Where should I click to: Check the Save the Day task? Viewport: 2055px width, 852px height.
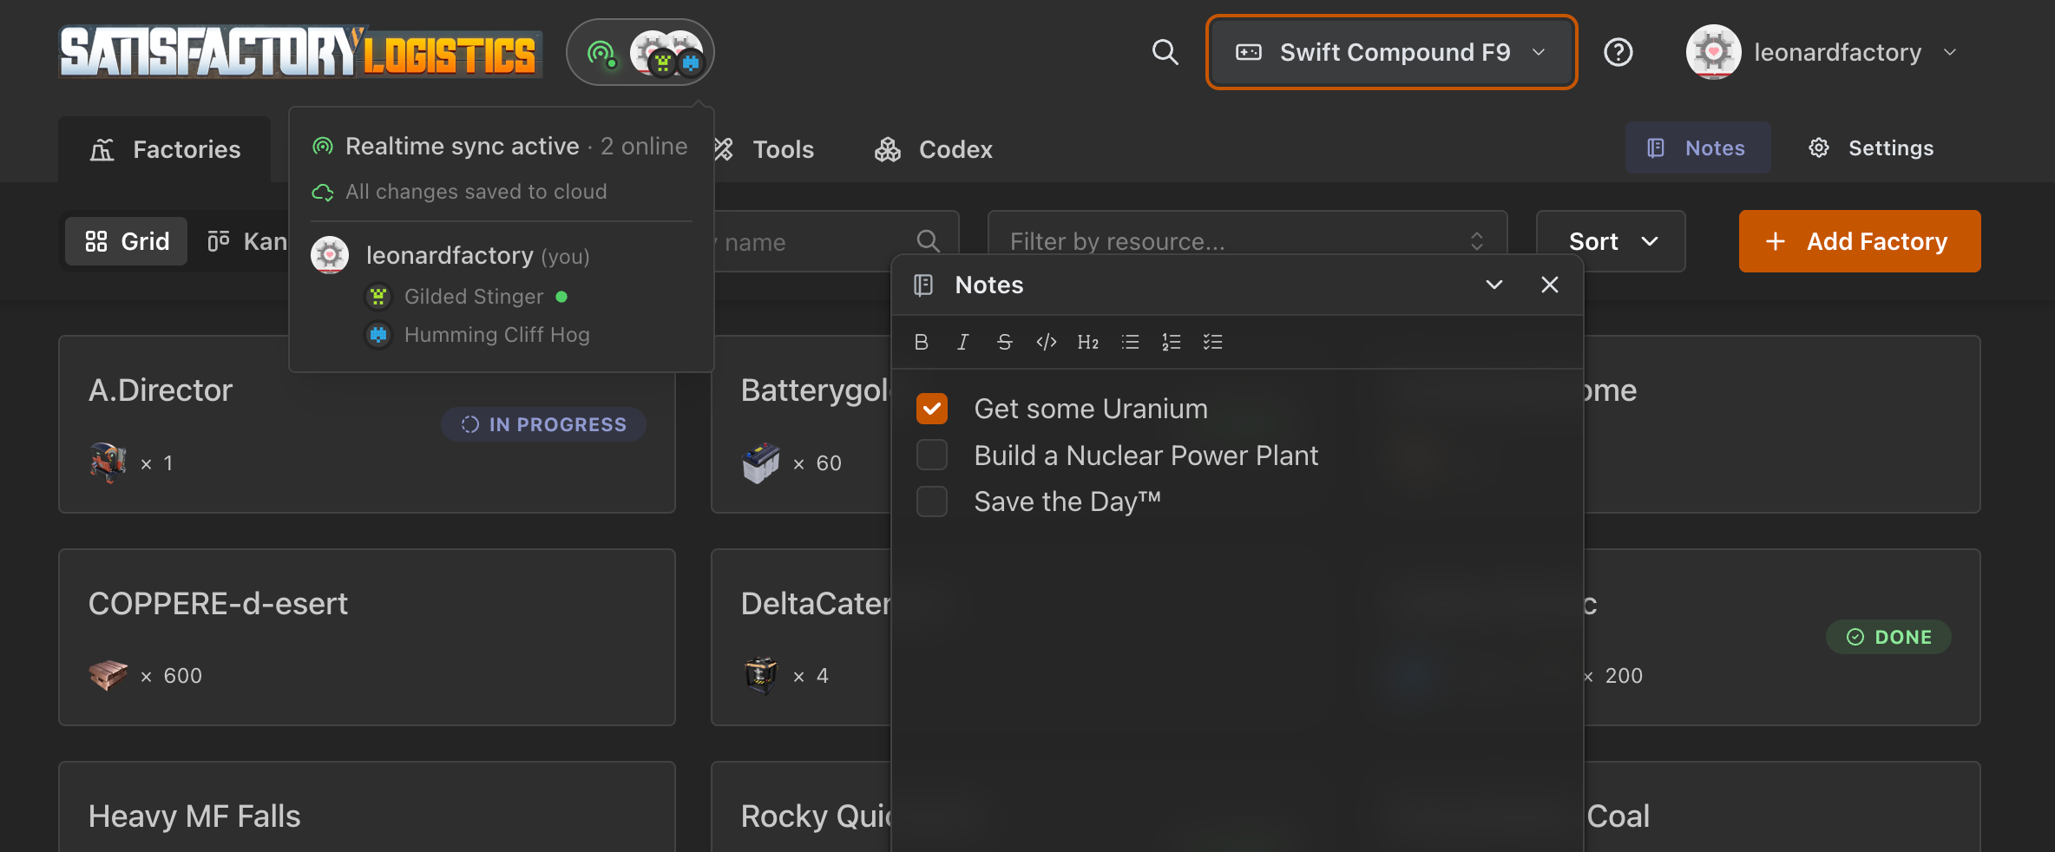click(x=932, y=501)
